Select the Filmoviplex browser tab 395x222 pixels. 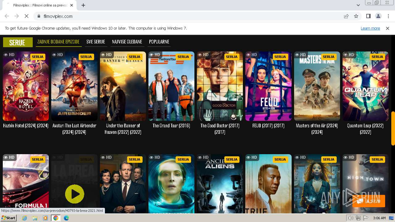click(x=40, y=5)
